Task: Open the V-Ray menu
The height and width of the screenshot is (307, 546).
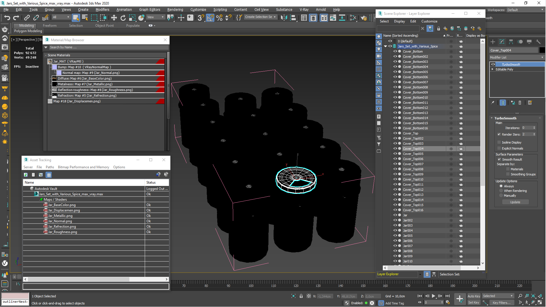Action: click(x=304, y=10)
